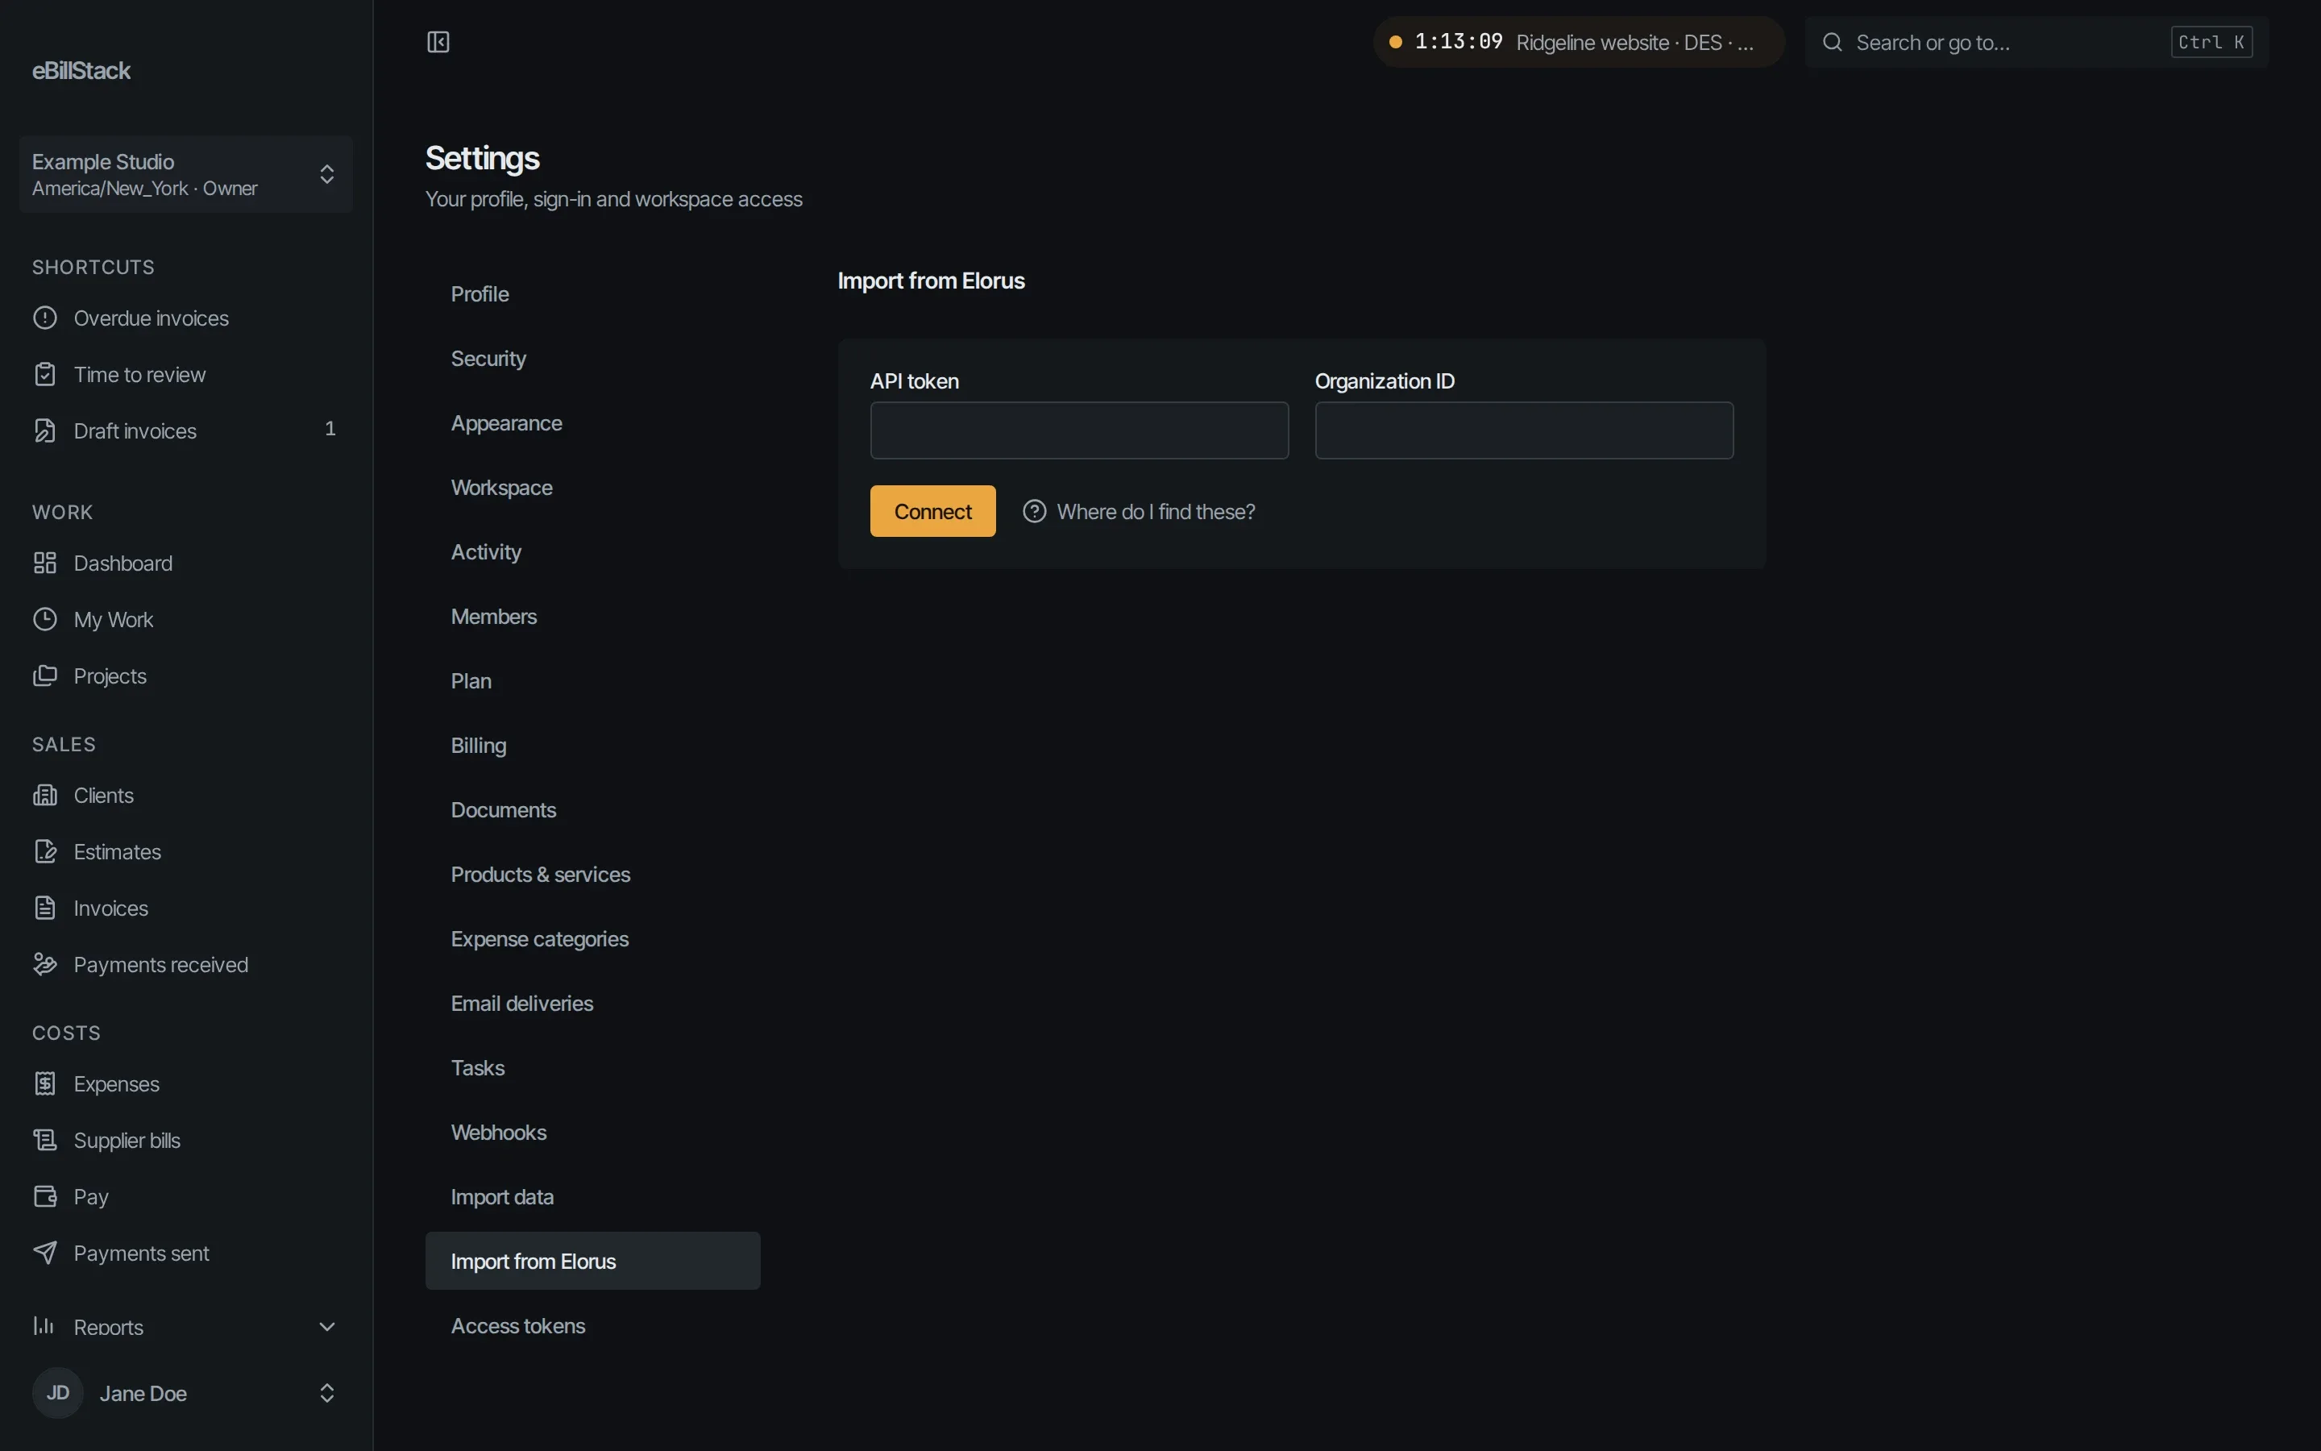This screenshot has height=1451, width=2321.
Task: Click the Projects folders icon
Action: (45, 676)
